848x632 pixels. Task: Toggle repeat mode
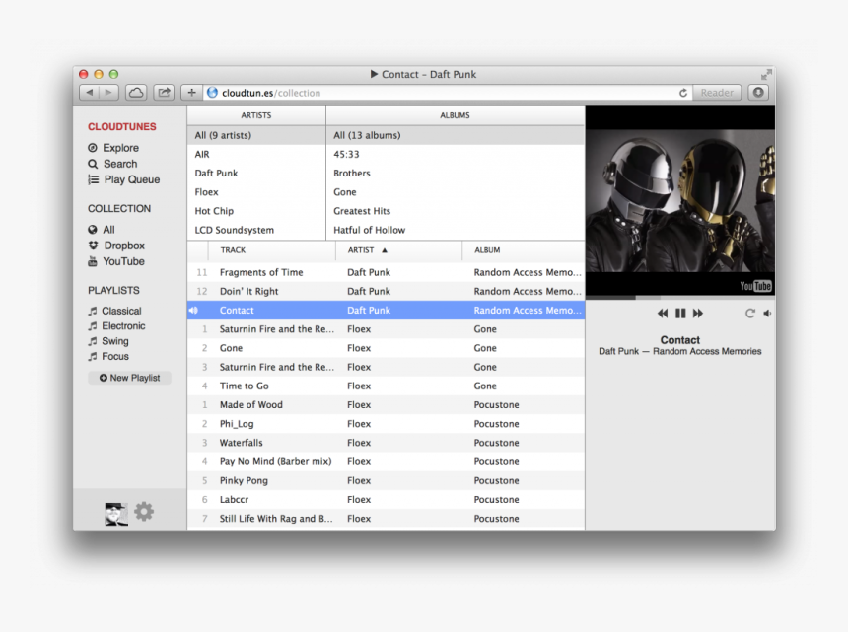(x=750, y=313)
